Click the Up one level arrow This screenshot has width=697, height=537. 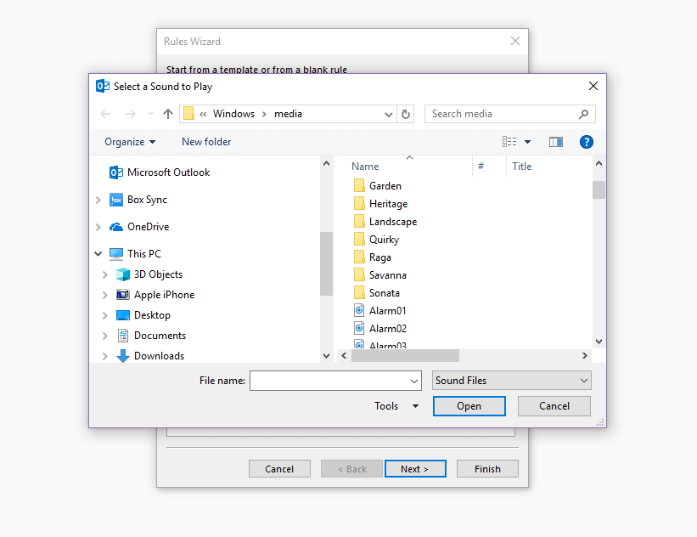click(x=167, y=114)
